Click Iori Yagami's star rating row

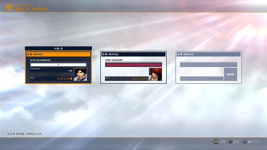[140, 78]
